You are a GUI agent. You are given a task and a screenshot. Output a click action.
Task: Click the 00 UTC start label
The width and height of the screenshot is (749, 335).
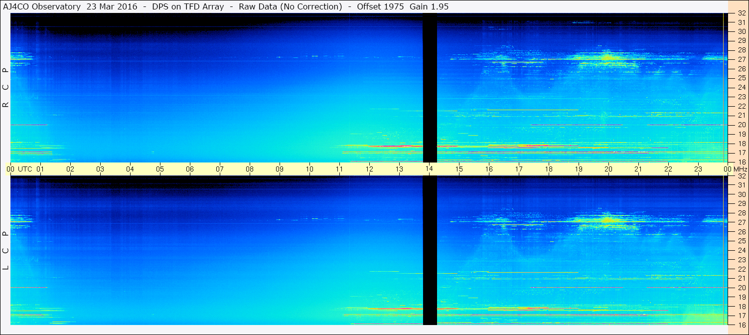coord(10,169)
